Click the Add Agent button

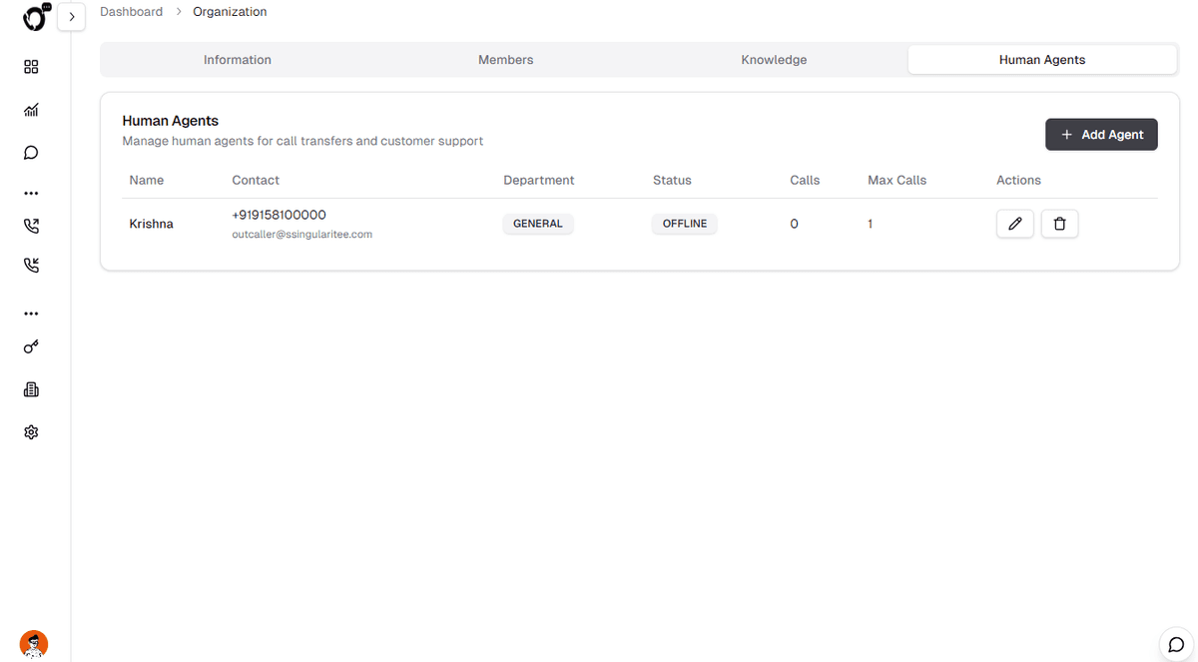tap(1101, 135)
